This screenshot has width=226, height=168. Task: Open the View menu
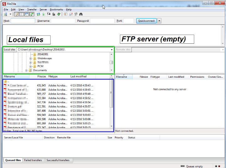point(21,9)
